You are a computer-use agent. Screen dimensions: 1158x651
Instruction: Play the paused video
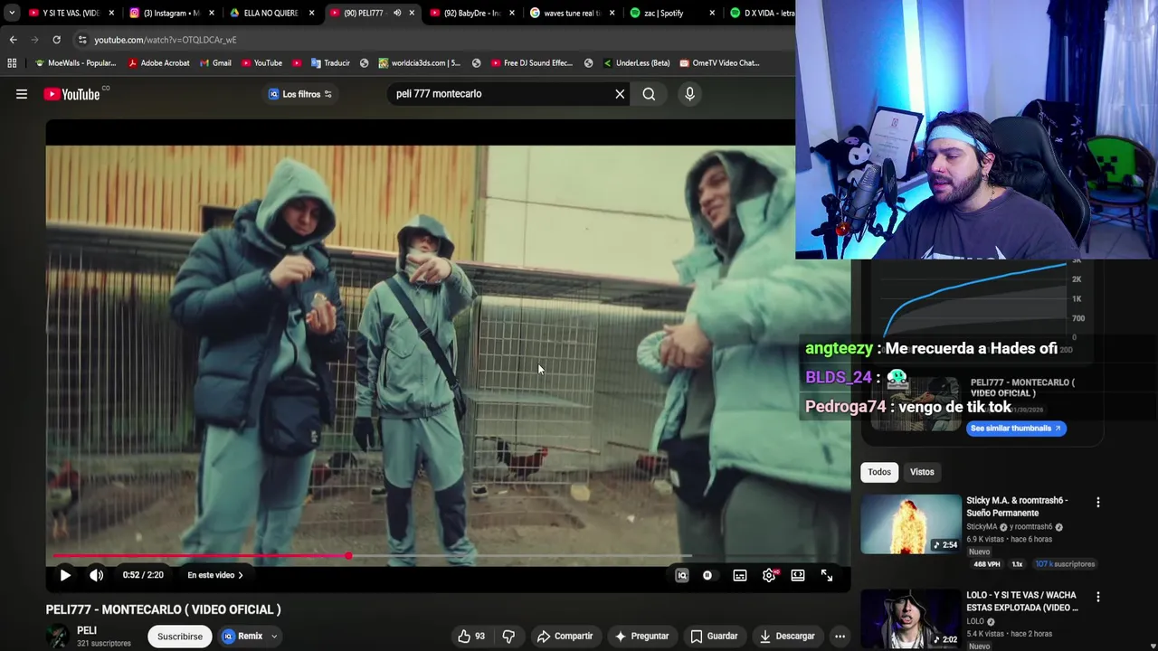coord(65,575)
